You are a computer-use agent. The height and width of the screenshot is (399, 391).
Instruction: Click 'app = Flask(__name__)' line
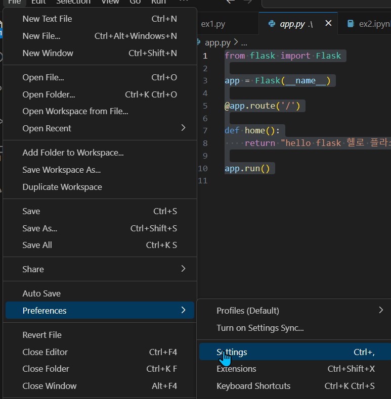click(x=278, y=81)
